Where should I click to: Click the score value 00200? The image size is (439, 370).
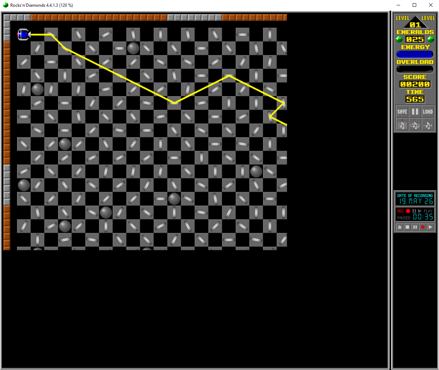pos(415,84)
